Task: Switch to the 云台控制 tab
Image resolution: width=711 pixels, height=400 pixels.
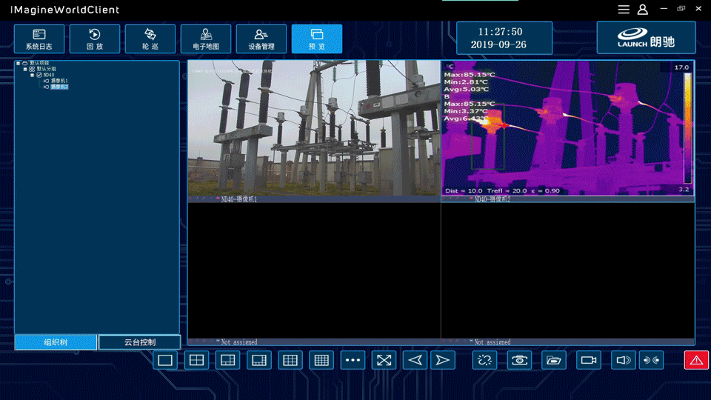Action: (139, 342)
